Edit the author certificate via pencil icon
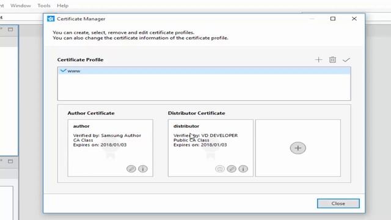 tap(131, 169)
